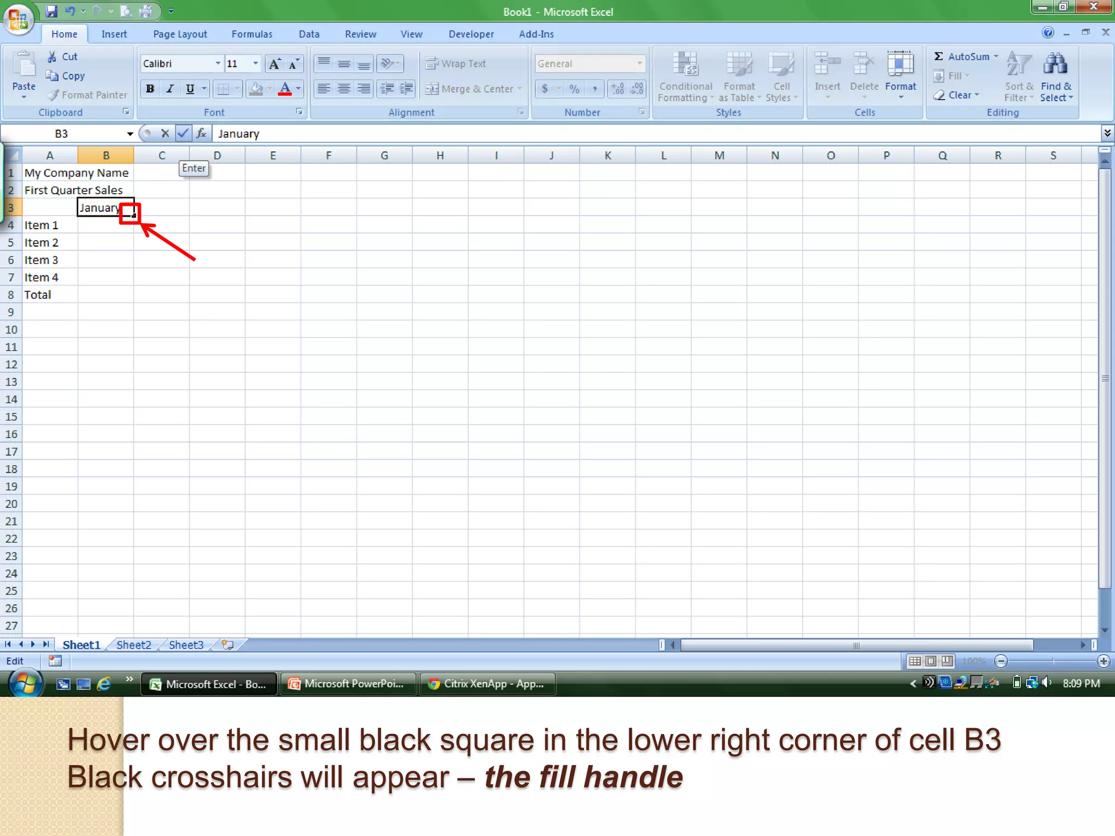Open the font size dropdown

[x=255, y=64]
